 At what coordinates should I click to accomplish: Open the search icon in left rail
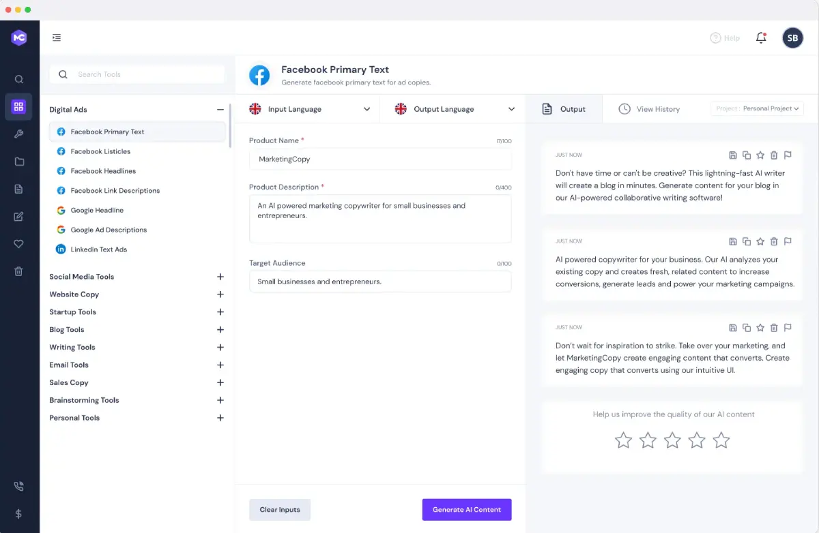point(19,79)
